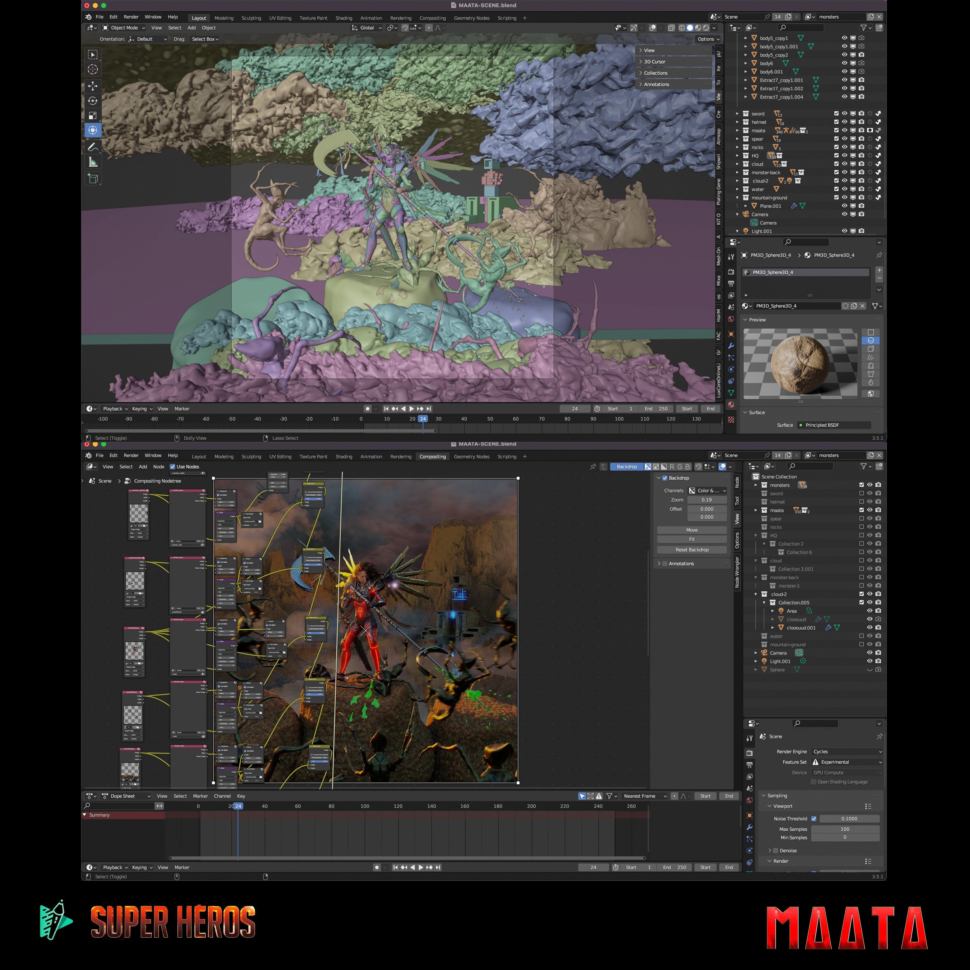Open the Feature Set Experimental dropdown
Screen dimensions: 970x970
(x=847, y=762)
